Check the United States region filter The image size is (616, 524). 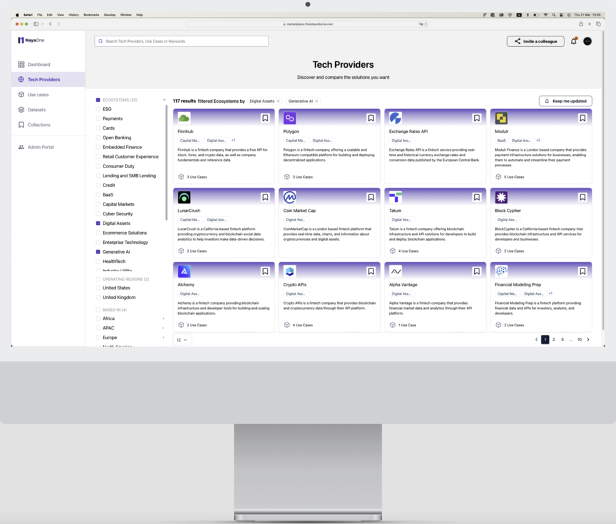point(98,288)
